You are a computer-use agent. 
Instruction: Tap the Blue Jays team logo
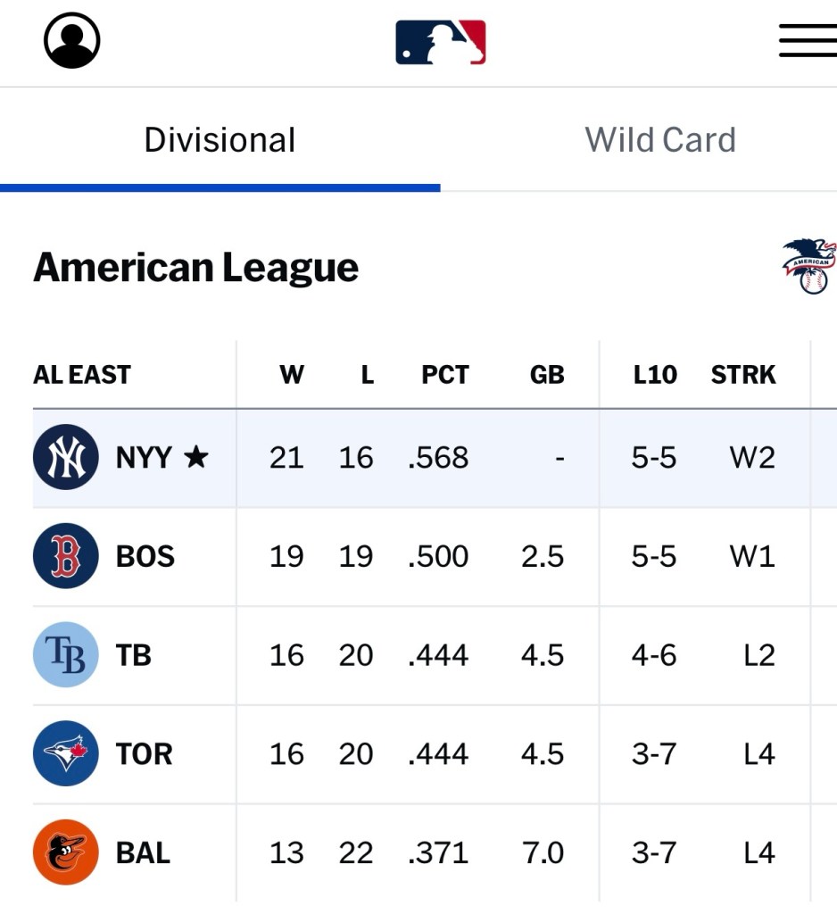click(65, 754)
